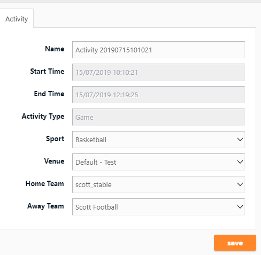
Task: Click the End Time field showing 12:19:25
Action: coord(158,95)
